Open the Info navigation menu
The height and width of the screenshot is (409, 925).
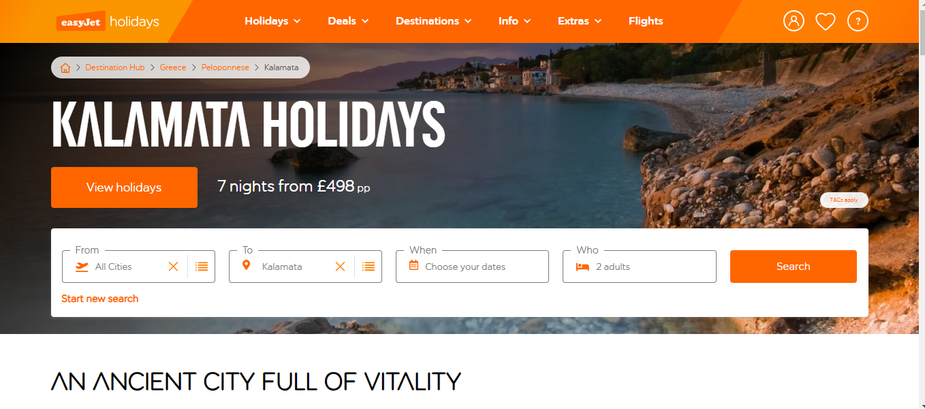(x=514, y=21)
